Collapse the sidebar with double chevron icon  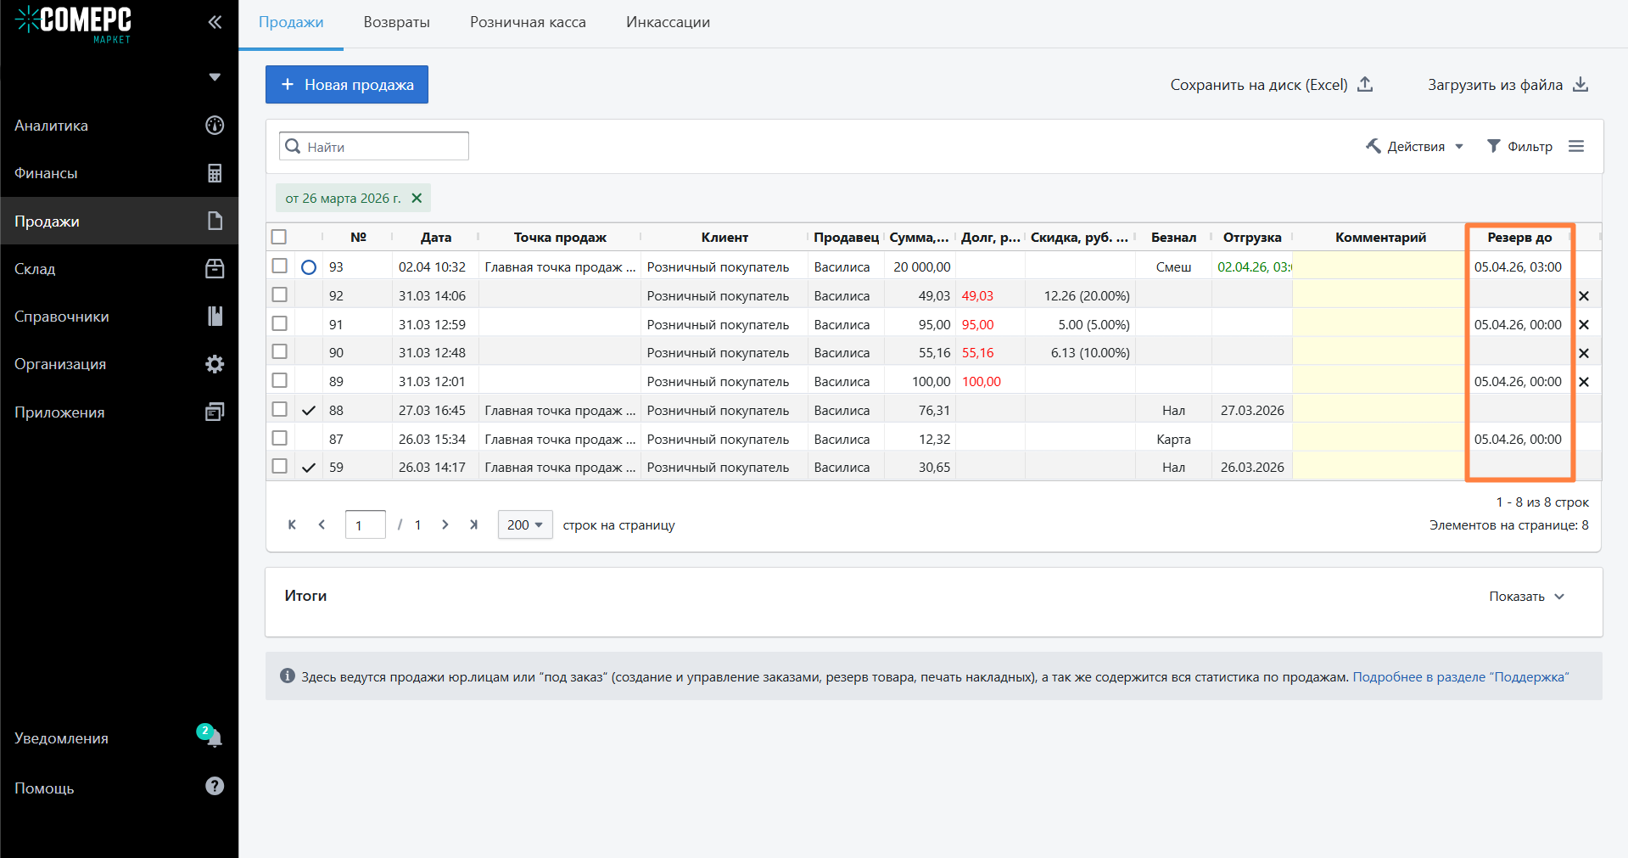[215, 22]
